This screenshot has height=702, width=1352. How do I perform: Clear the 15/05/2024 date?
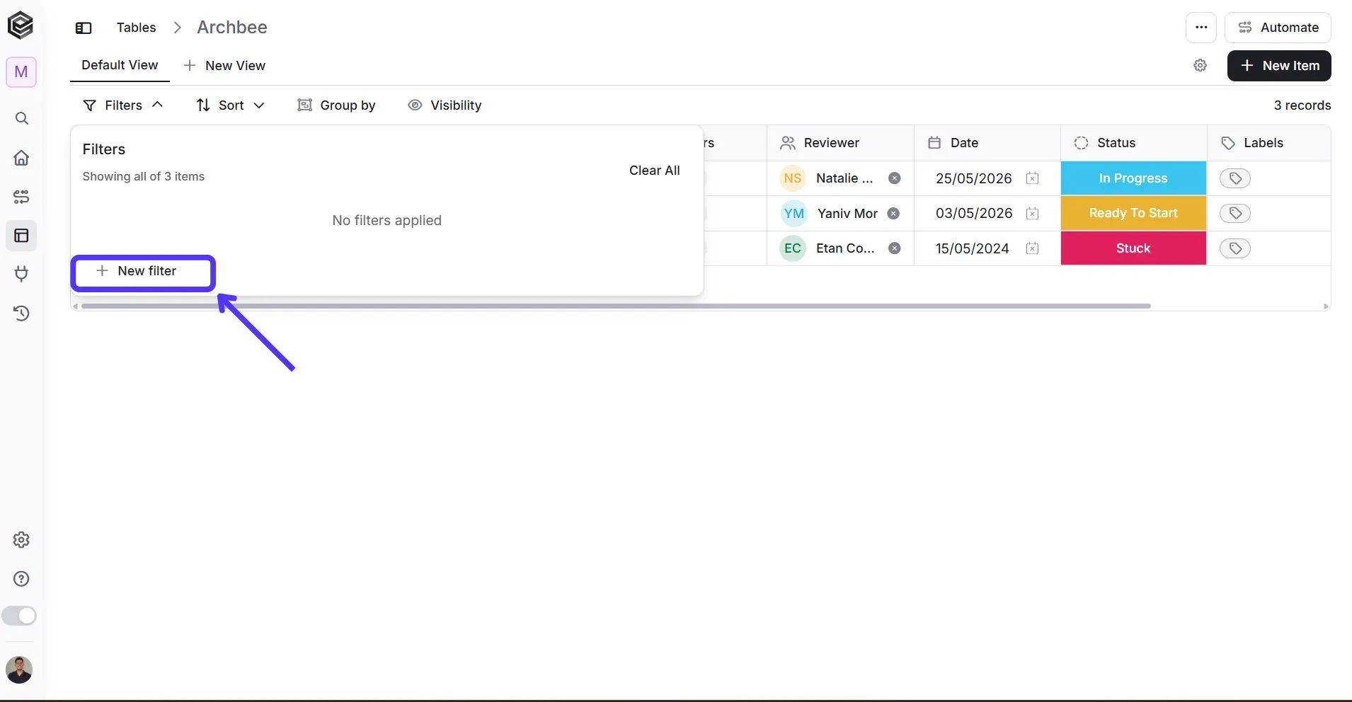1033,248
